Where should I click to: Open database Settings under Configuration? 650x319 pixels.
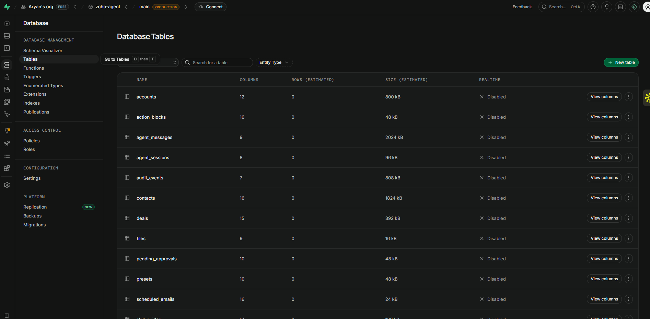pos(32,178)
